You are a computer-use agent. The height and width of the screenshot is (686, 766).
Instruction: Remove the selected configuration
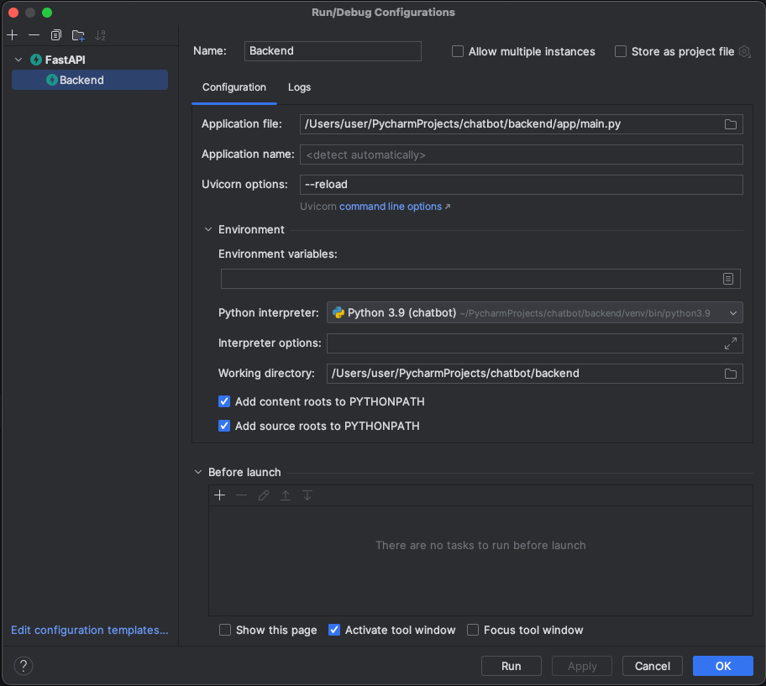(x=34, y=35)
